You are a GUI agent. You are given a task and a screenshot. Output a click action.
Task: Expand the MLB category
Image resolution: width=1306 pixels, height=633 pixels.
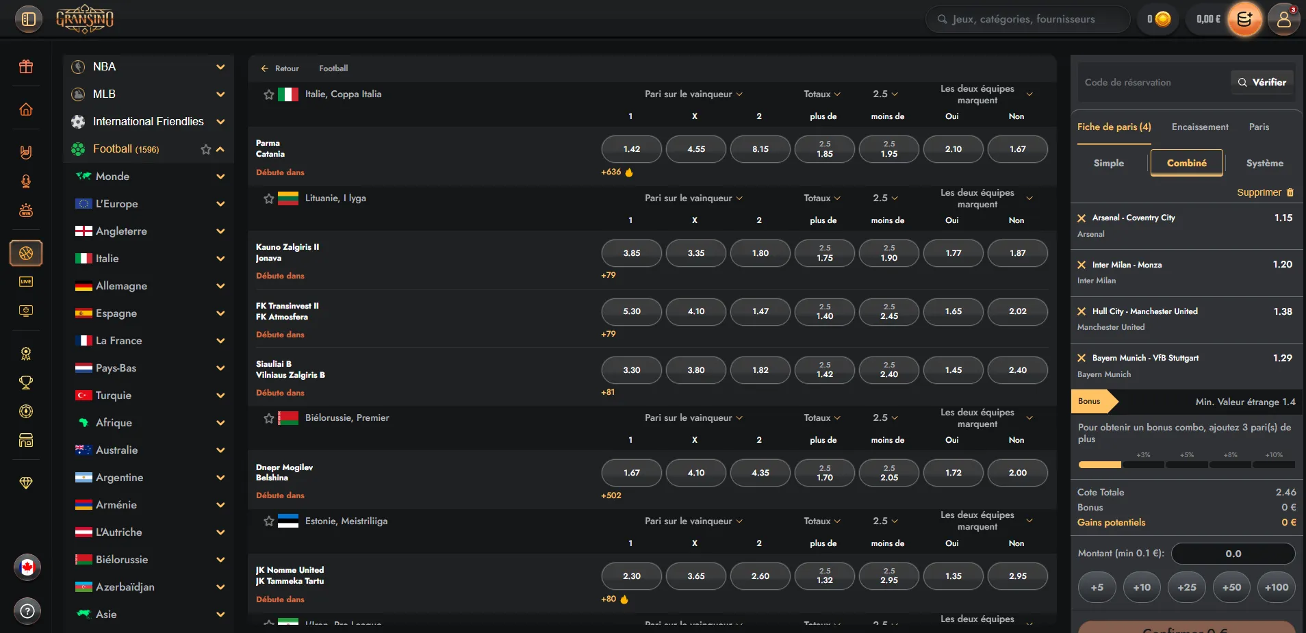click(x=220, y=94)
